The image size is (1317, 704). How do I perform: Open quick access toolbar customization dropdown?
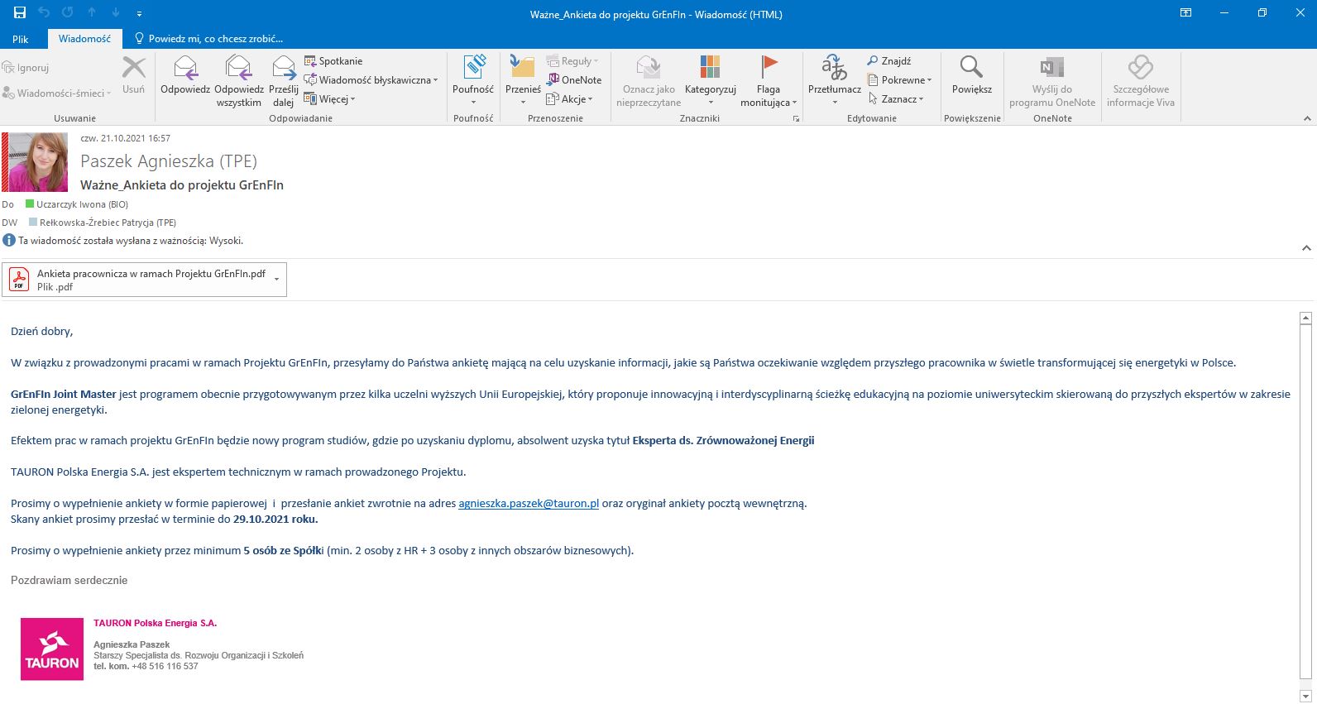point(139,13)
